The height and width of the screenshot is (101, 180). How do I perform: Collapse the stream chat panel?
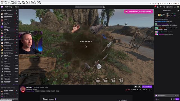[x=156, y=11]
